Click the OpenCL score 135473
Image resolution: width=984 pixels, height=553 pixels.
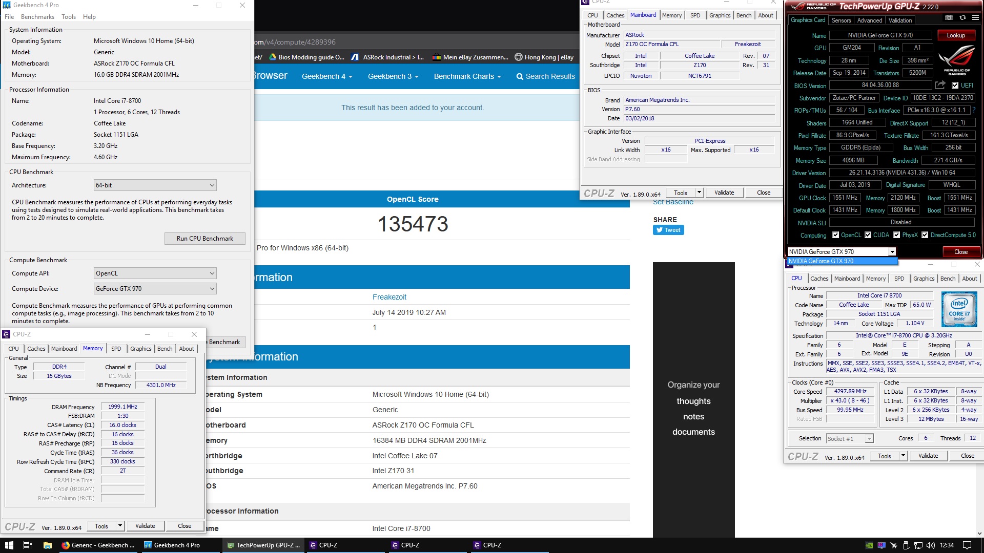(413, 224)
